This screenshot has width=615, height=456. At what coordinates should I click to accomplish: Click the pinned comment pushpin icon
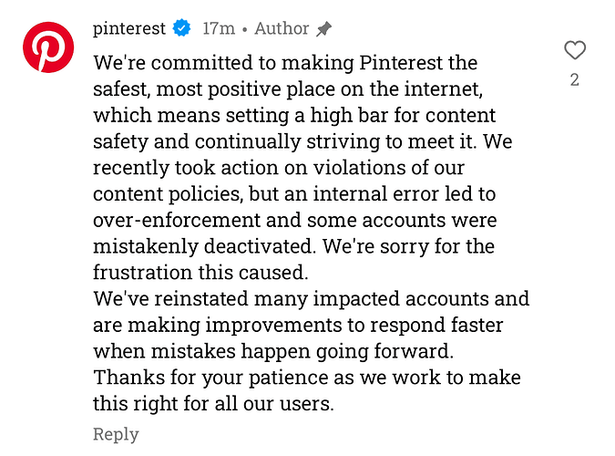coord(324,29)
